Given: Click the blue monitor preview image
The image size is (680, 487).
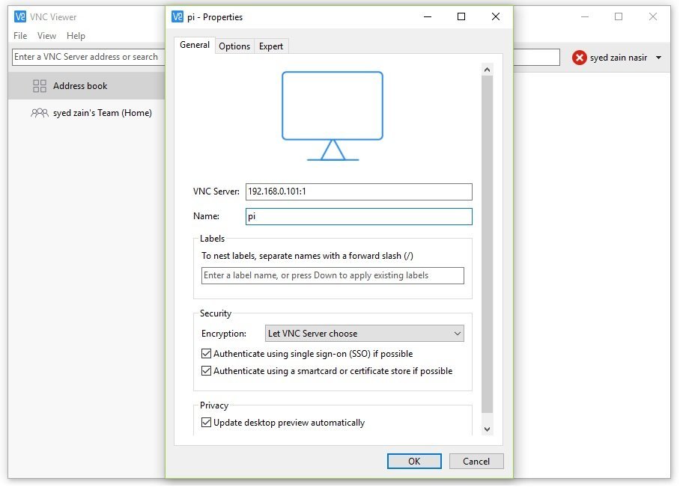Looking at the screenshot, I should click(x=333, y=116).
